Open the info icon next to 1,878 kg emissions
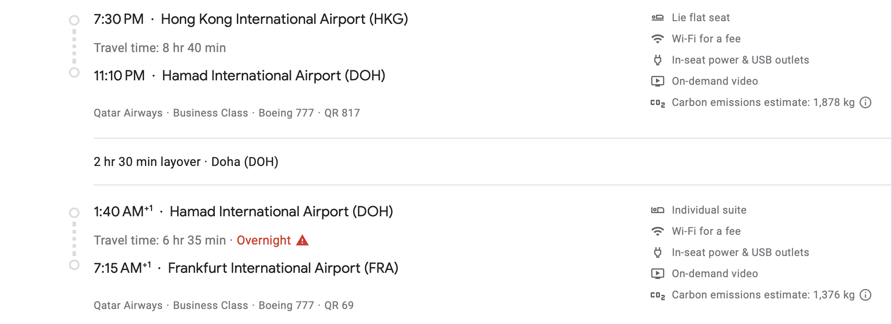This screenshot has height=324, width=892. tap(865, 102)
